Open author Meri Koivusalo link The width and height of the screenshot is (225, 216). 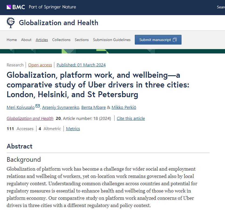[21, 107]
